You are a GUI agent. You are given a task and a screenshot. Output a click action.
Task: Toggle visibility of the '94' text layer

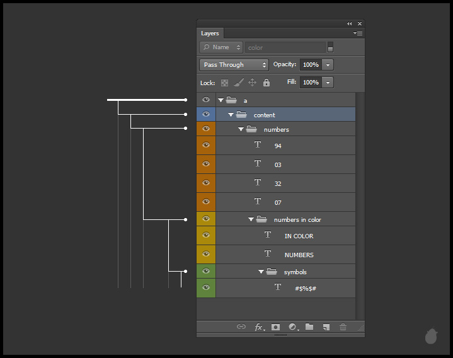[x=206, y=145]
